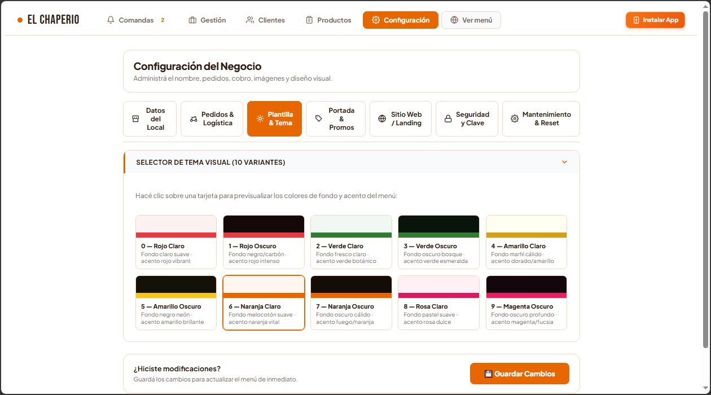Click the El Chaperio brand name
Image resolution: width=711 pixels, height=395 pixels.
pyautogui.click(x=53, y=20)
